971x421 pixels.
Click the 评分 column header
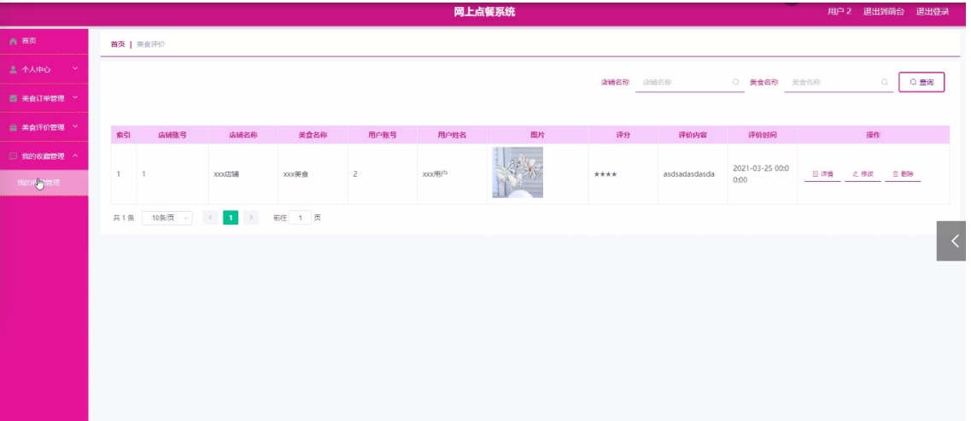tap(623, 135)
